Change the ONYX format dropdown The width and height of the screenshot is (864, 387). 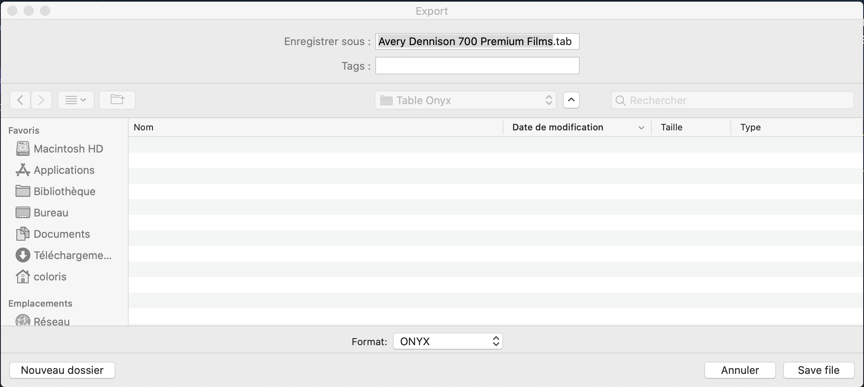click(x=448, y=341)
